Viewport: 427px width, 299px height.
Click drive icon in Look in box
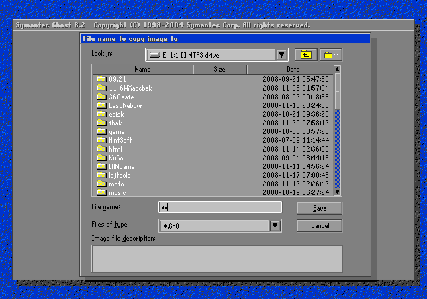(x=155, y=55)
